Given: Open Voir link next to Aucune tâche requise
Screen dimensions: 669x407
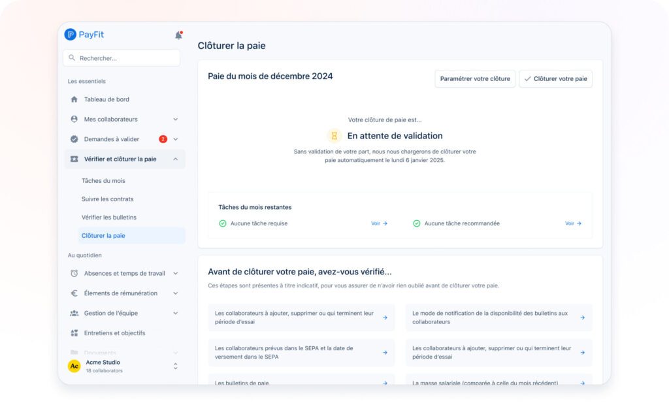Looking at the screenshot, I should (380, 223).
